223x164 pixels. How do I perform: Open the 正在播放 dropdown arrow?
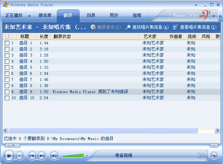pos(29,16)
